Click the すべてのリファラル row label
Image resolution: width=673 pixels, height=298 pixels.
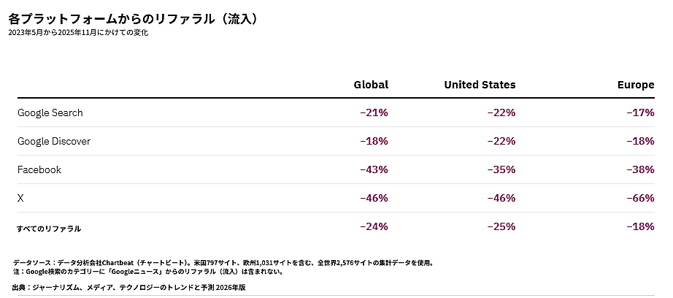pos(49,229)
